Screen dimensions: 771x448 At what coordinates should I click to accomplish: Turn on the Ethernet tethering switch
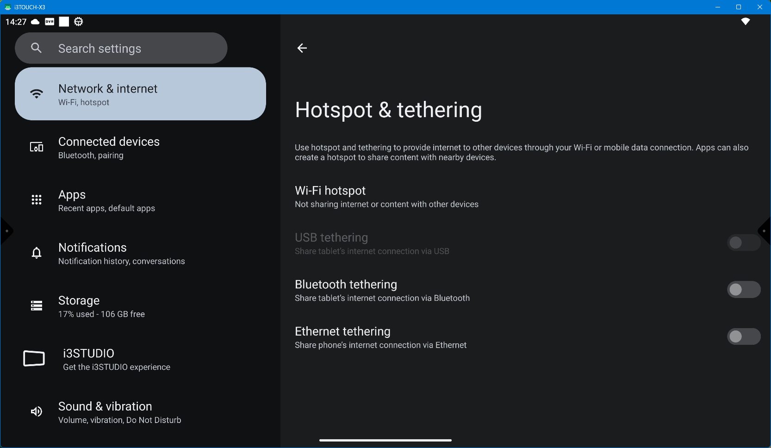[743, 337]
